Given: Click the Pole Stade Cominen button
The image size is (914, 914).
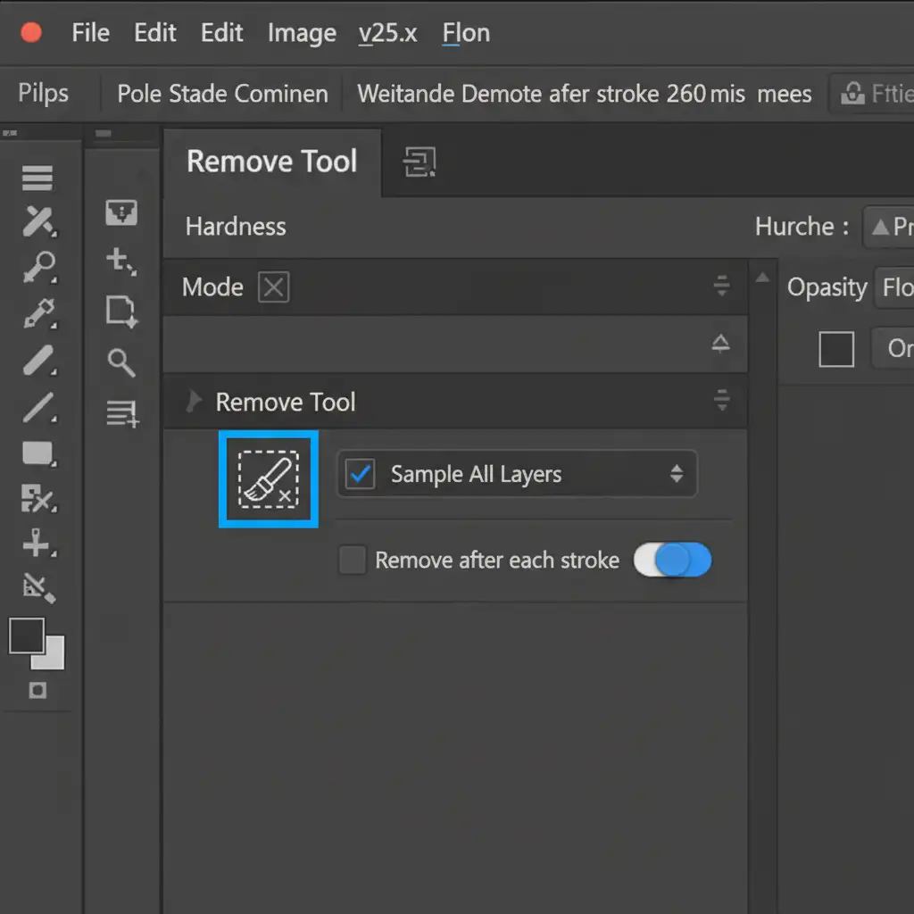Looking at the screenshot, I should (x=222, y=94).
